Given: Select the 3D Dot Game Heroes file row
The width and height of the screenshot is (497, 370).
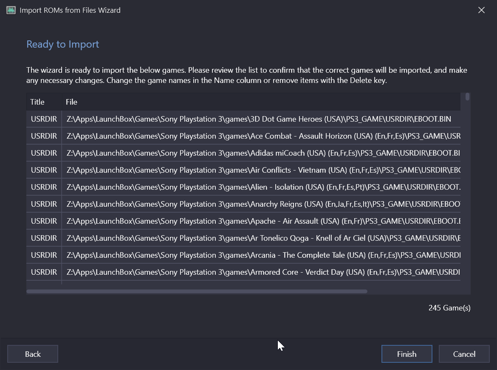Looking at the screenshot, I should click(258, 119).
